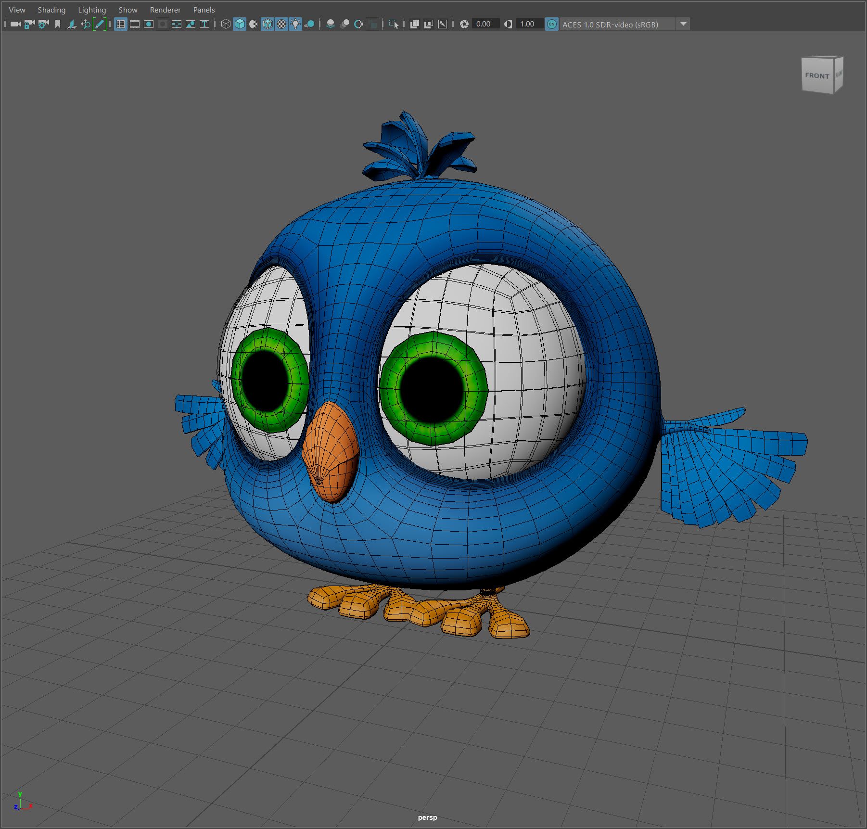Open the Renderer menu
Screen dimensions: 867x829
coord(165,10)
